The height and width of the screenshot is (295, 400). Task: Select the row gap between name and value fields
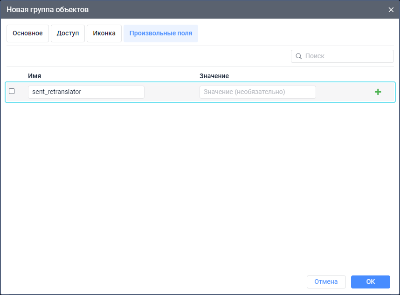pyautogui.click(x=172, y=92)
